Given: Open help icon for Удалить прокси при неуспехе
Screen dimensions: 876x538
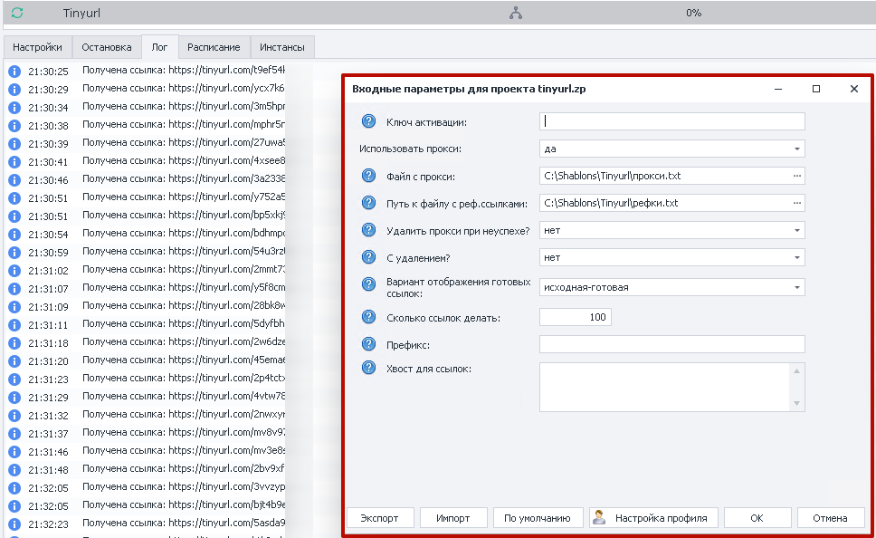Looking at the screenshot, I should (368, 230).
